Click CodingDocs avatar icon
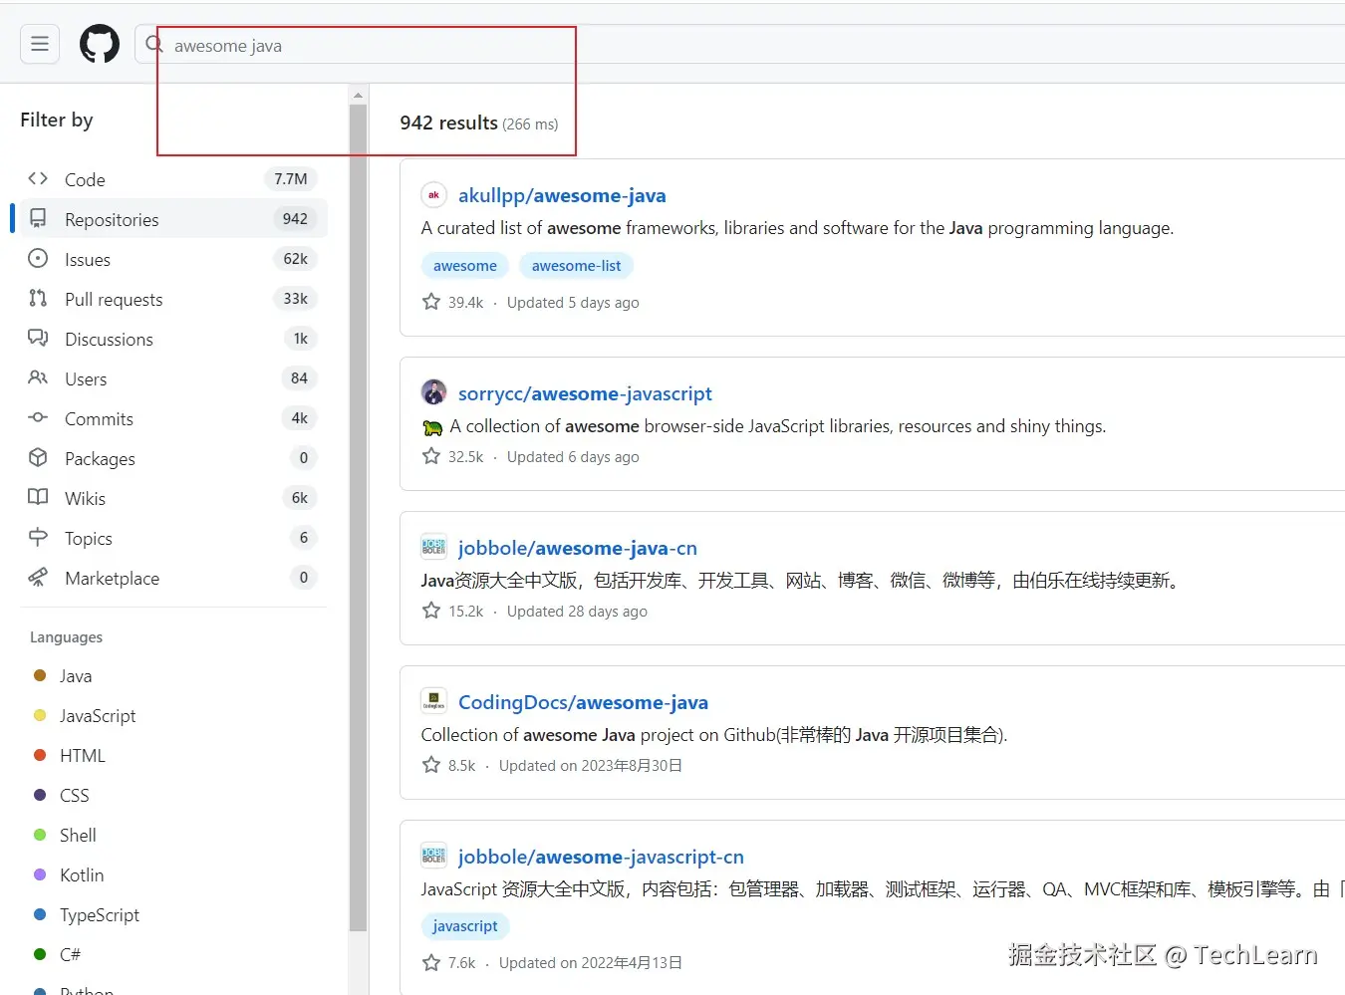The image size is (1345, 995). [x=433, y=701]
